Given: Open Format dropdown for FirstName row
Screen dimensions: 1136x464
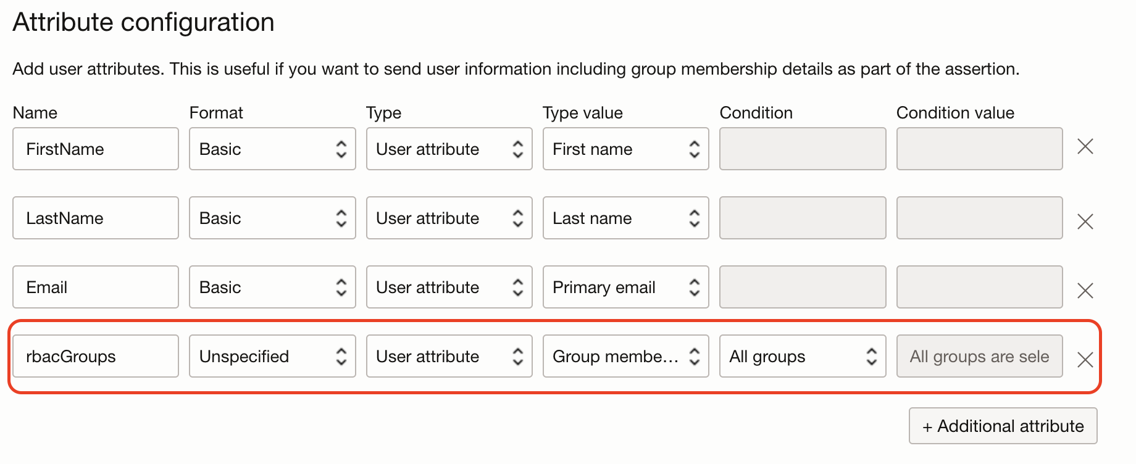Looking at the screenshot, I should (x=272, y=149).
